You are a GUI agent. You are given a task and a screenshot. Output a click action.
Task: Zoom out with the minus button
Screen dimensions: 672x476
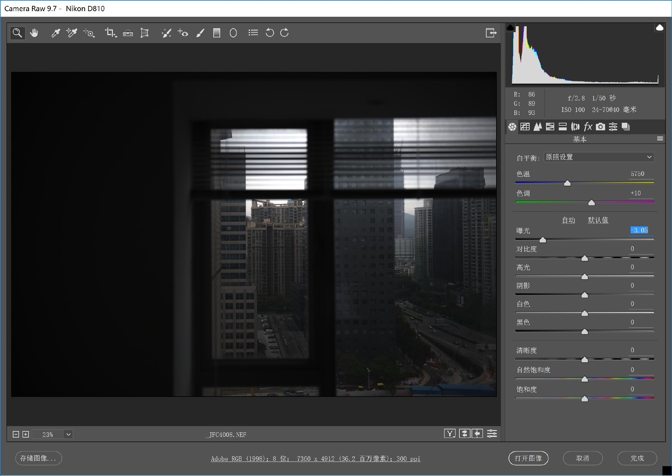16,434
